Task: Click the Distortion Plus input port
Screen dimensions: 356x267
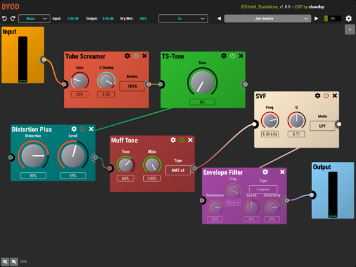Action: [11, 157]
